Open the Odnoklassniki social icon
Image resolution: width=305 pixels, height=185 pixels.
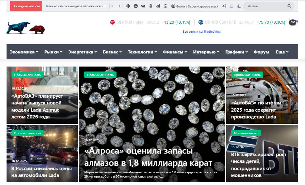click(150, 6)
